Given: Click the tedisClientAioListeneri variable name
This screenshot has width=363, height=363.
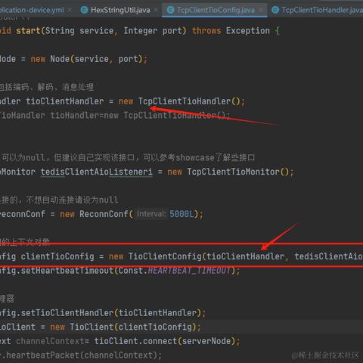Looking at the screenshot, I should [x=97, y=172].
